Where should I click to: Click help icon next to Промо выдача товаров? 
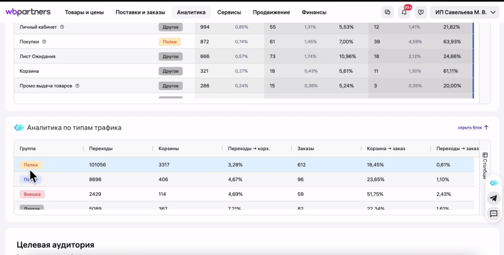click(77, 86)
